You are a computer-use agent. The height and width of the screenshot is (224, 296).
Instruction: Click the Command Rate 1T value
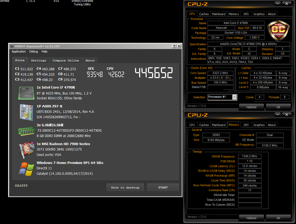[x=250, y=190]
